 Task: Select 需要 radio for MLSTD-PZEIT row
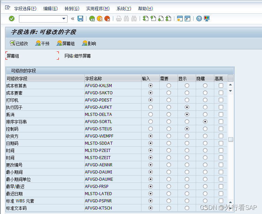(169, 151)
